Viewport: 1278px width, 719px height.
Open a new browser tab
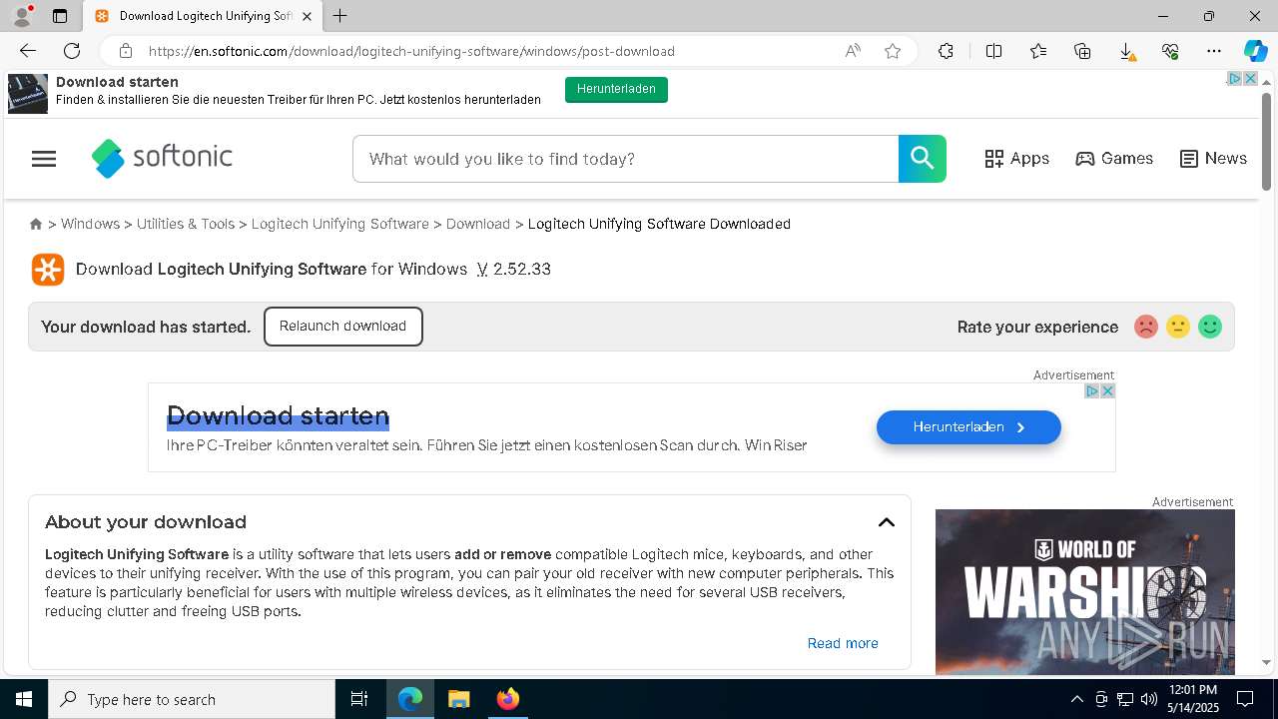340,16
